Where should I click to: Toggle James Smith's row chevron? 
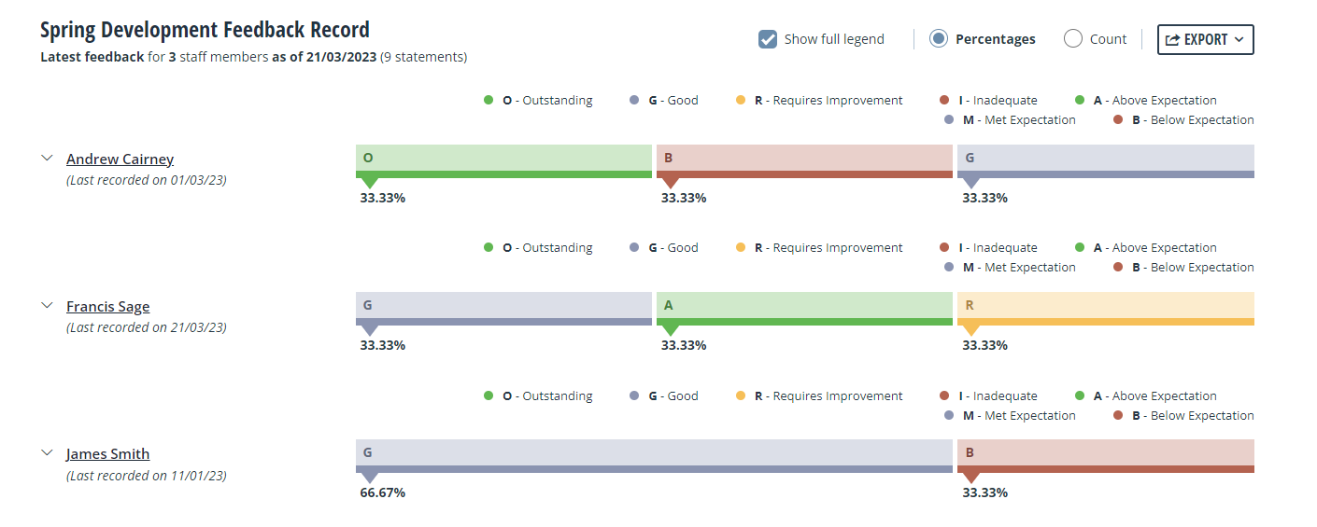tap(47, 452)
